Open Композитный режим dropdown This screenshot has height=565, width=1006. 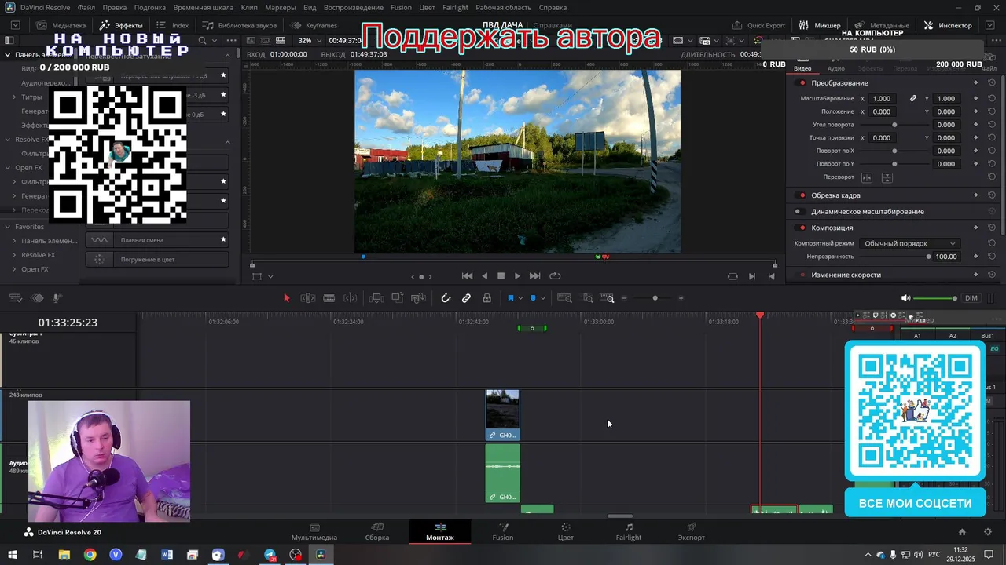909,243
